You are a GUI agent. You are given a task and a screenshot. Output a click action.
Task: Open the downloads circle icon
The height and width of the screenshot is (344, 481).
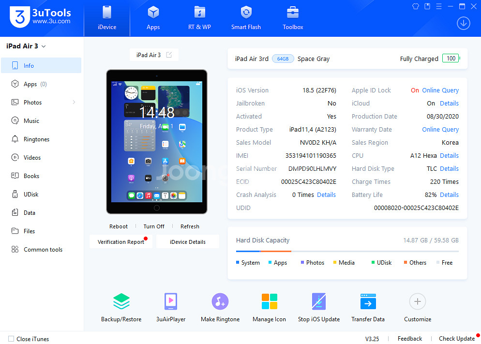pos(463,23)
